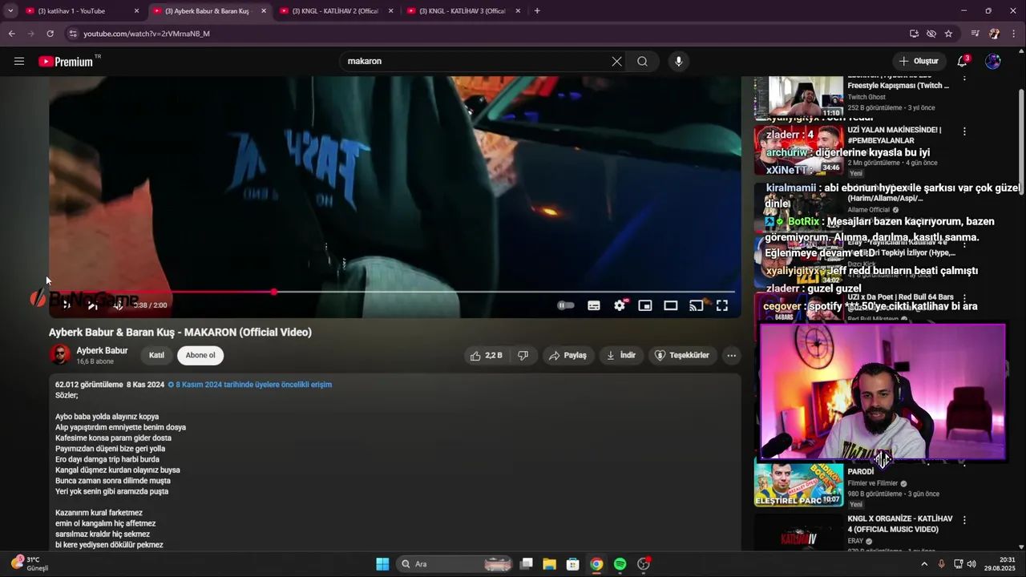Click the red playhead scrubber dot

[274, 292]
